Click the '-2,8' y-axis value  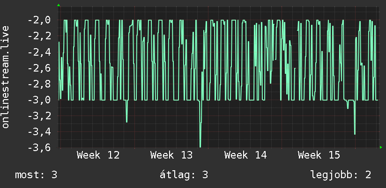pyautogui.click(x=39, y=84)
